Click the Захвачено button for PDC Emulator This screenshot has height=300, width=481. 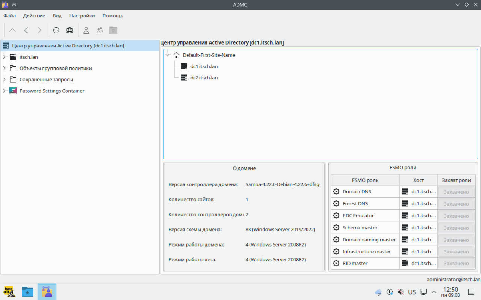[x=456, y=216]
